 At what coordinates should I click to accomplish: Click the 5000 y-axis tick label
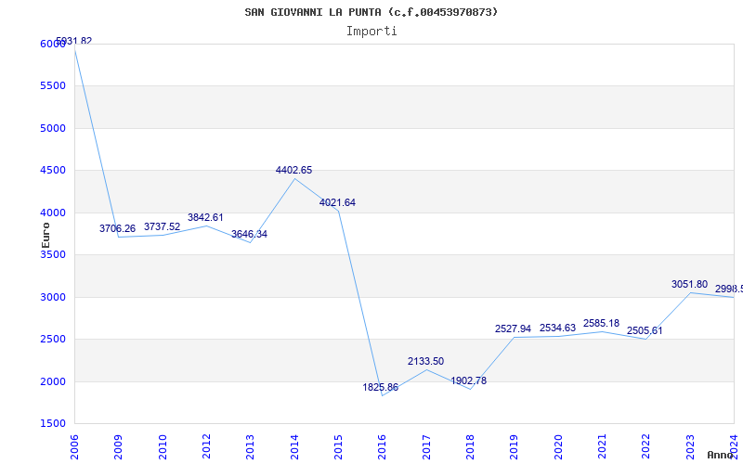(x=53, y=128)
